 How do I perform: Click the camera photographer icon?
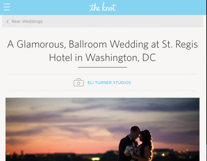point(79,83)
